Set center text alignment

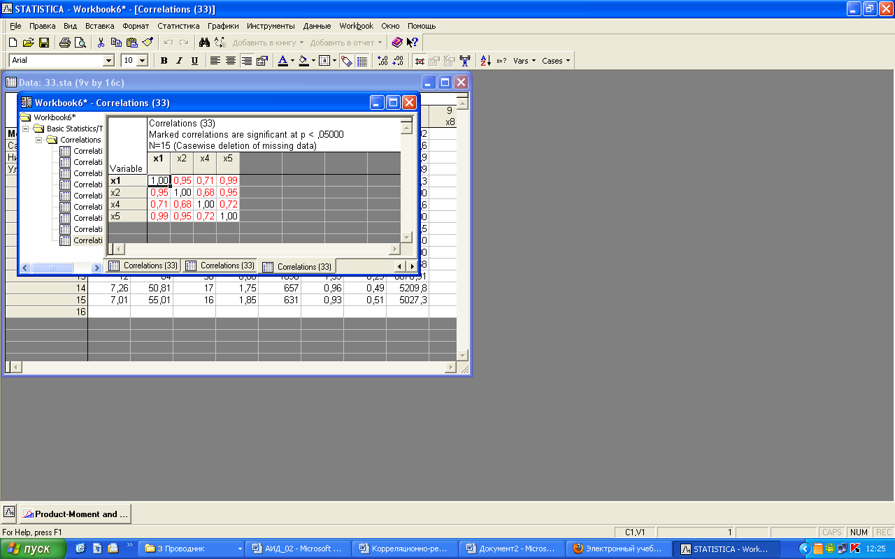[230, 61]
